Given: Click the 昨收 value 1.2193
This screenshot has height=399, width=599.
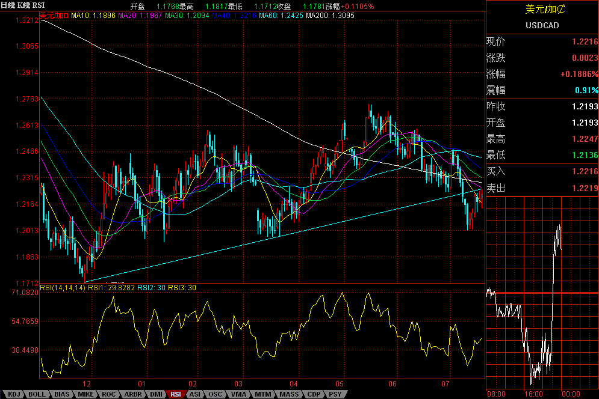Looking at the screenshot, I should [585, 106].
